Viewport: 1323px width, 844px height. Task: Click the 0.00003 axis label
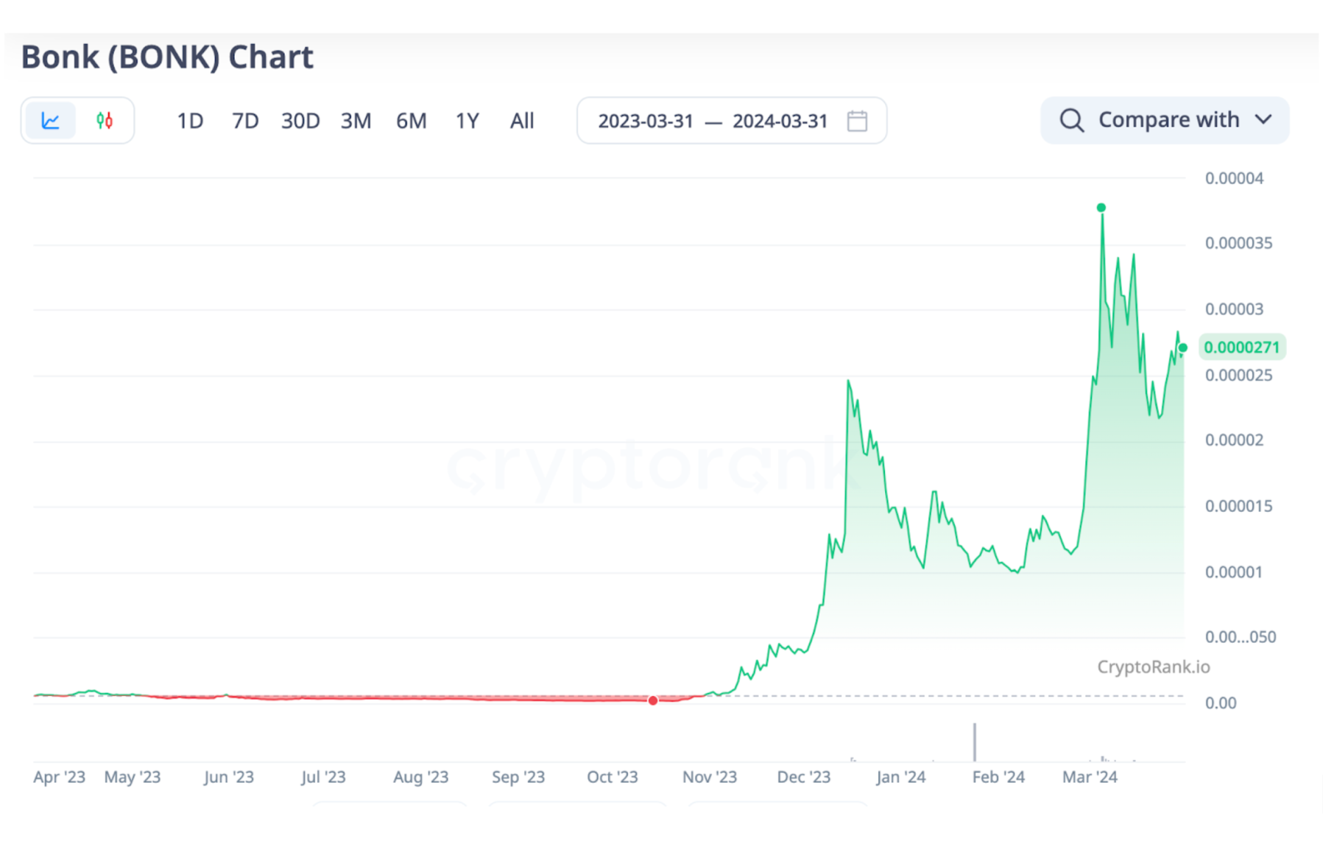[x=1234, y=309]
